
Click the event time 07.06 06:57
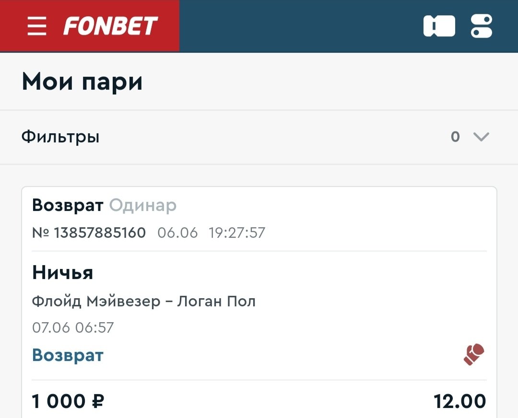73,328
